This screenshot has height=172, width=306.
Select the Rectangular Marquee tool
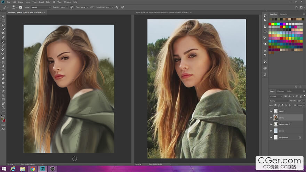3,21
